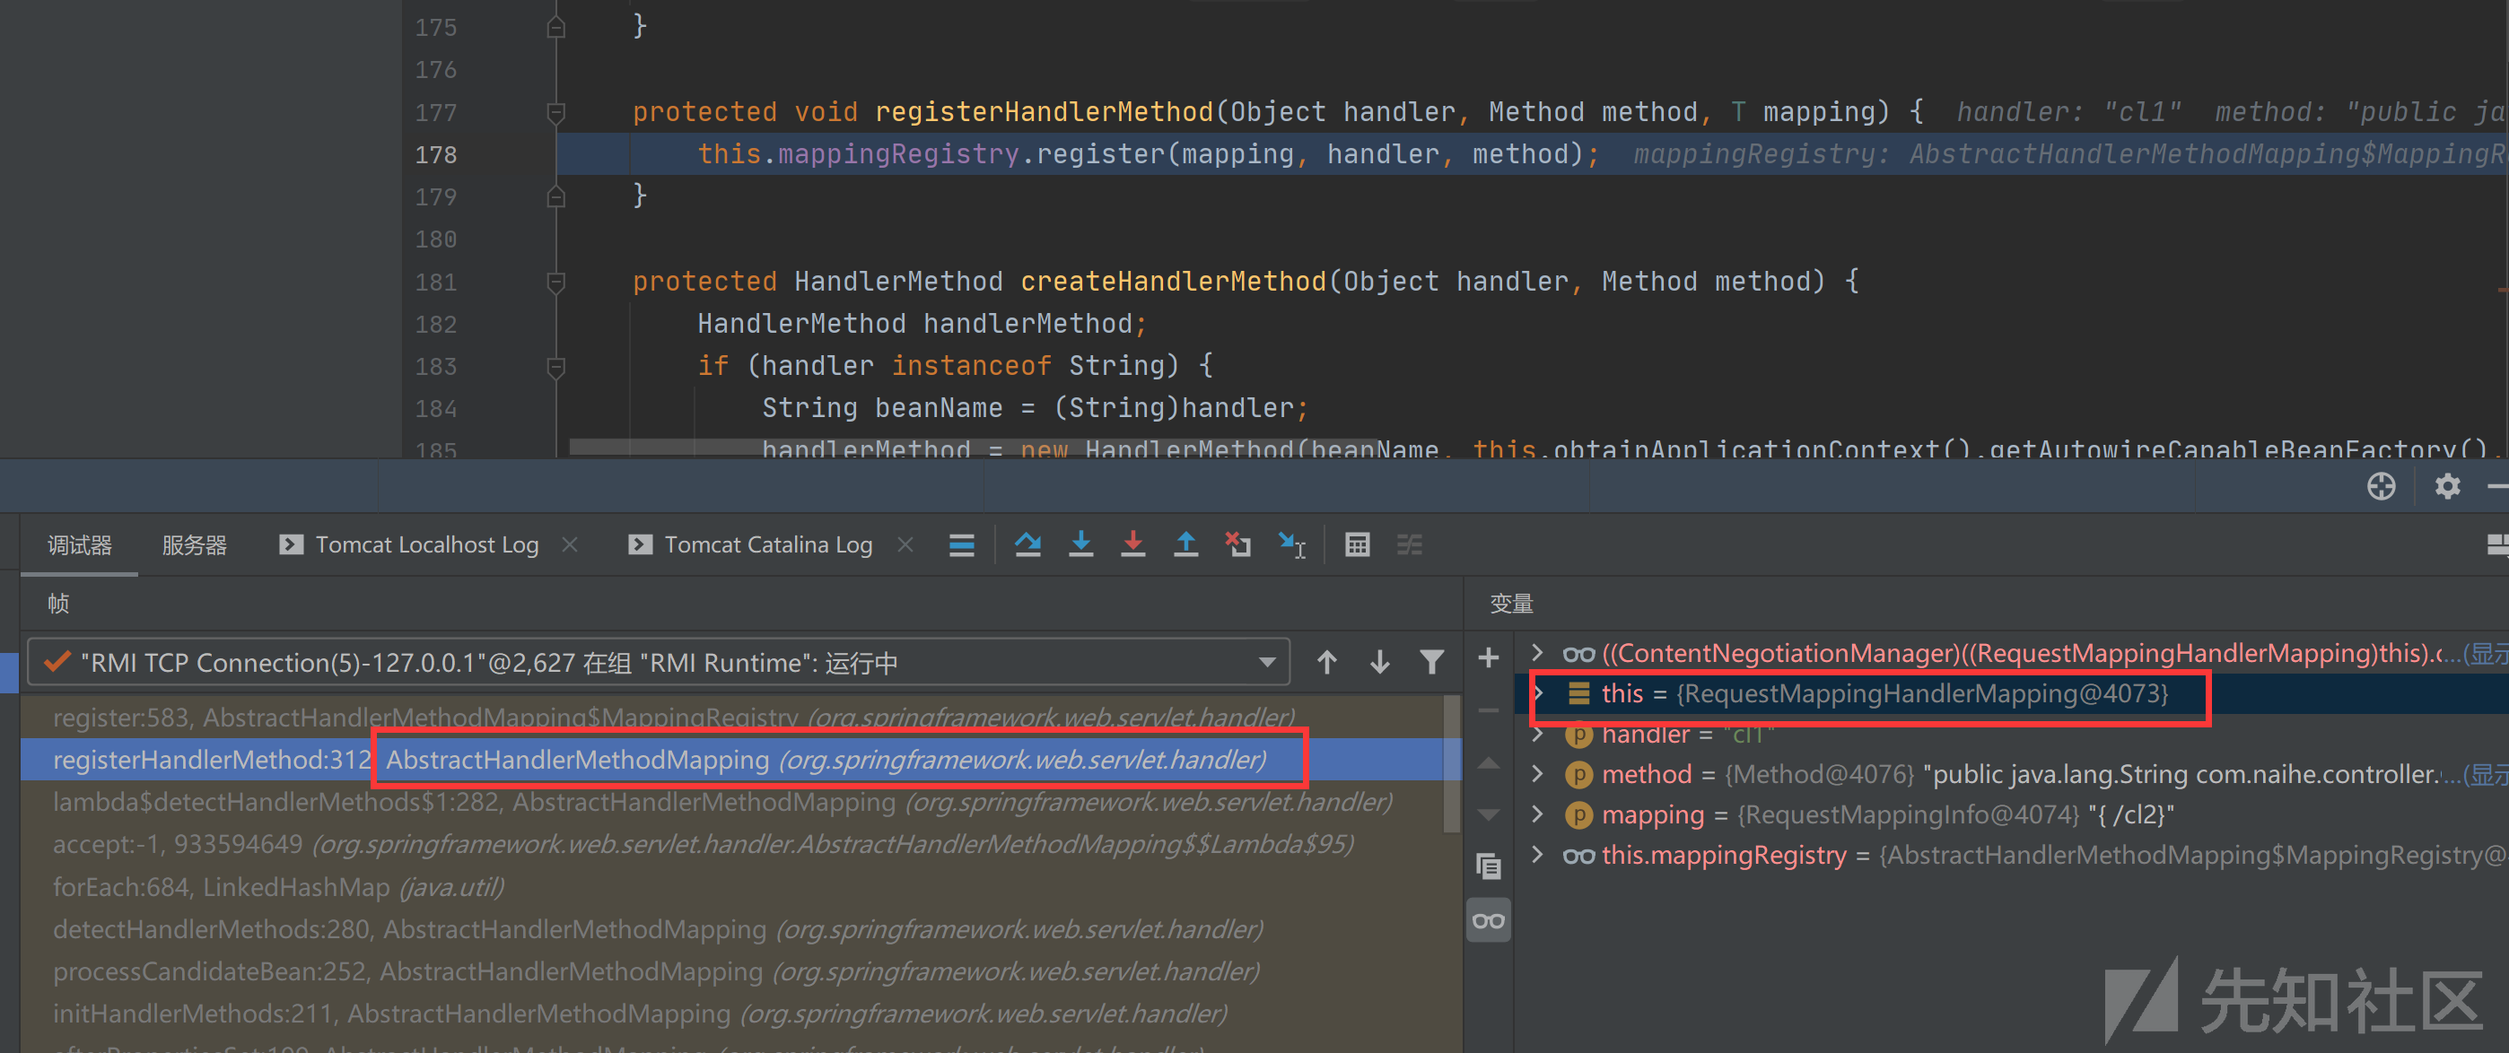Expand the 'mapping' RequestMappingInfo variable
This screenshot has height=1053, width=2509.
[x=1538, y=814]
